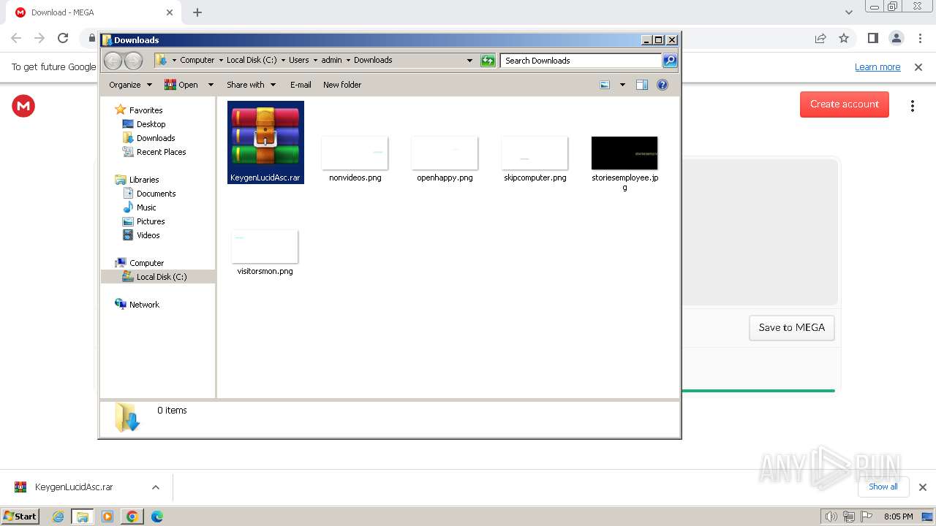The height and width of the screenshot is (526, 936).
Task: Dismiss the Chrome info bar
Action: click(x=918, y=67)
